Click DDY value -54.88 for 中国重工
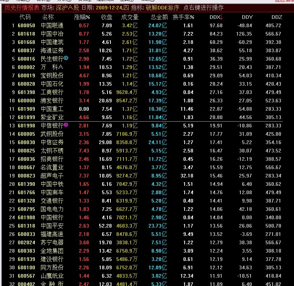 tap(244, 109)
